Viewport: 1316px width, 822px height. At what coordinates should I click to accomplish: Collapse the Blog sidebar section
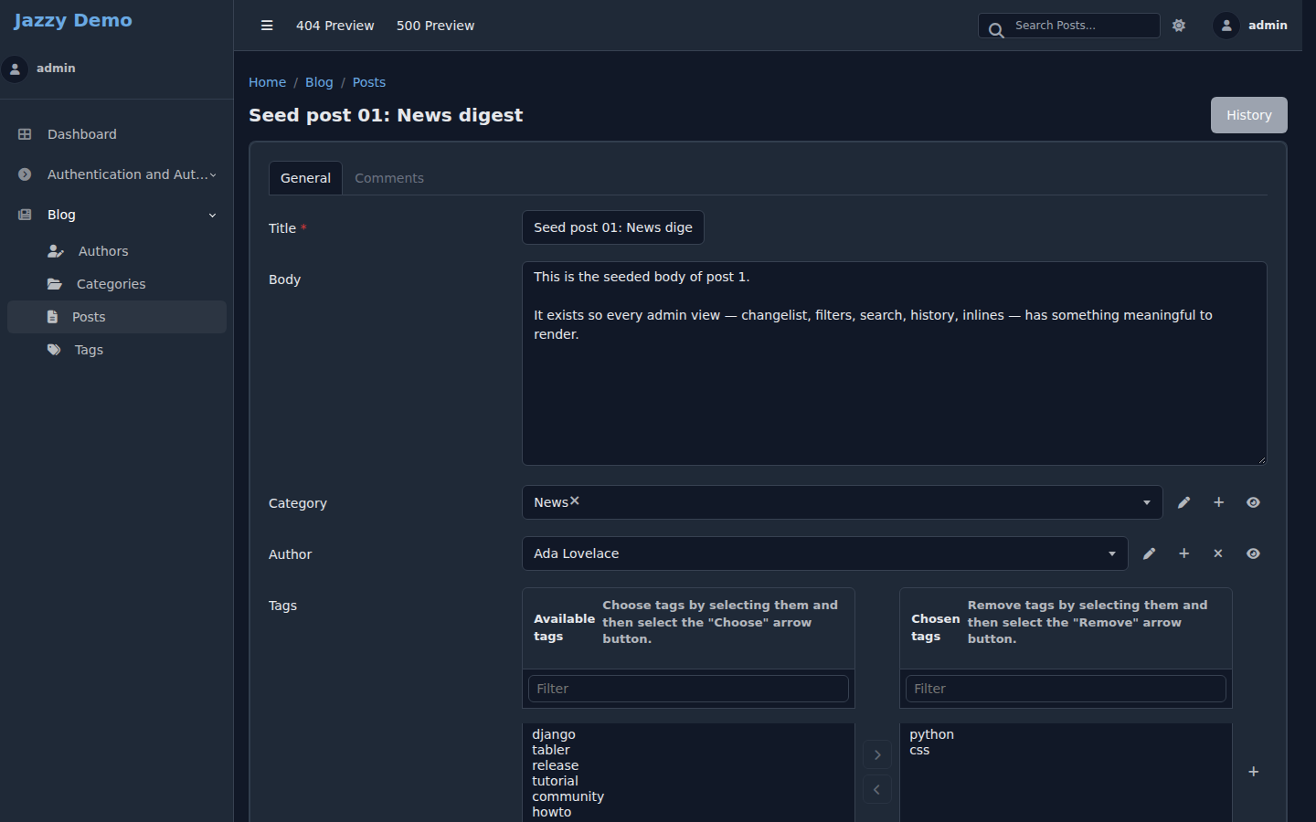pyautogui.click(x=117, y=215)
